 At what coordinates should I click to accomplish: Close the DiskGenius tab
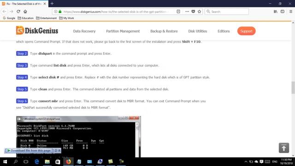[45, 4]
